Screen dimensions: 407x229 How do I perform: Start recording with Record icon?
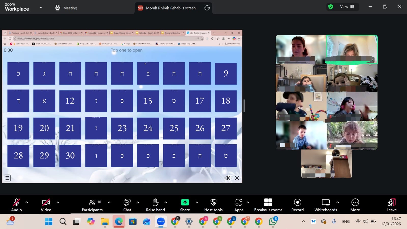[297, 203]
